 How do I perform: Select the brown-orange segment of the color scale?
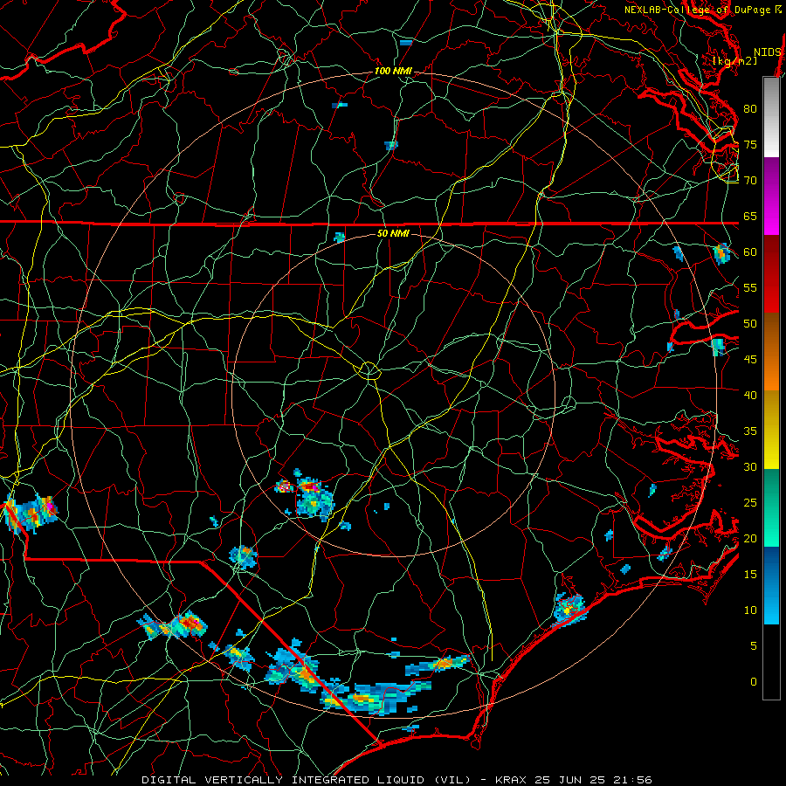[771, 351]
